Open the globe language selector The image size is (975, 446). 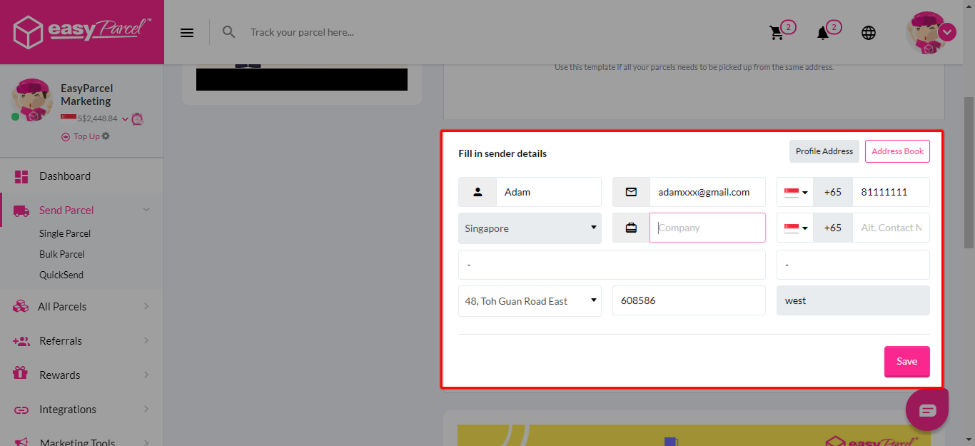(x=869, y=32)
